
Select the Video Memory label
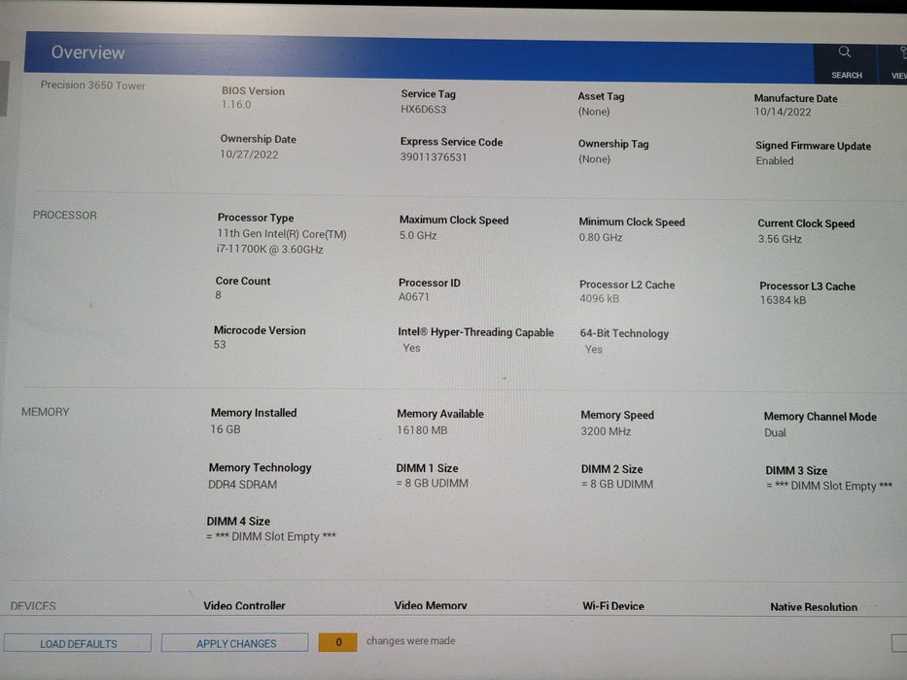pyautogui.click(x=431, y=605)
